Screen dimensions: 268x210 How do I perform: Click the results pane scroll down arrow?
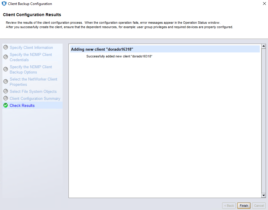pyautogui.click(x=264, y=196)
